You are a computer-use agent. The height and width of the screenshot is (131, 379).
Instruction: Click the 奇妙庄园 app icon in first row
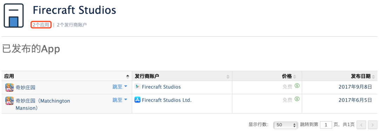(9, 87)
